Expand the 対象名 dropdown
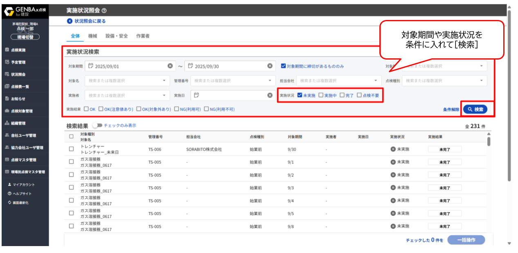 click(x=164, y=81)
